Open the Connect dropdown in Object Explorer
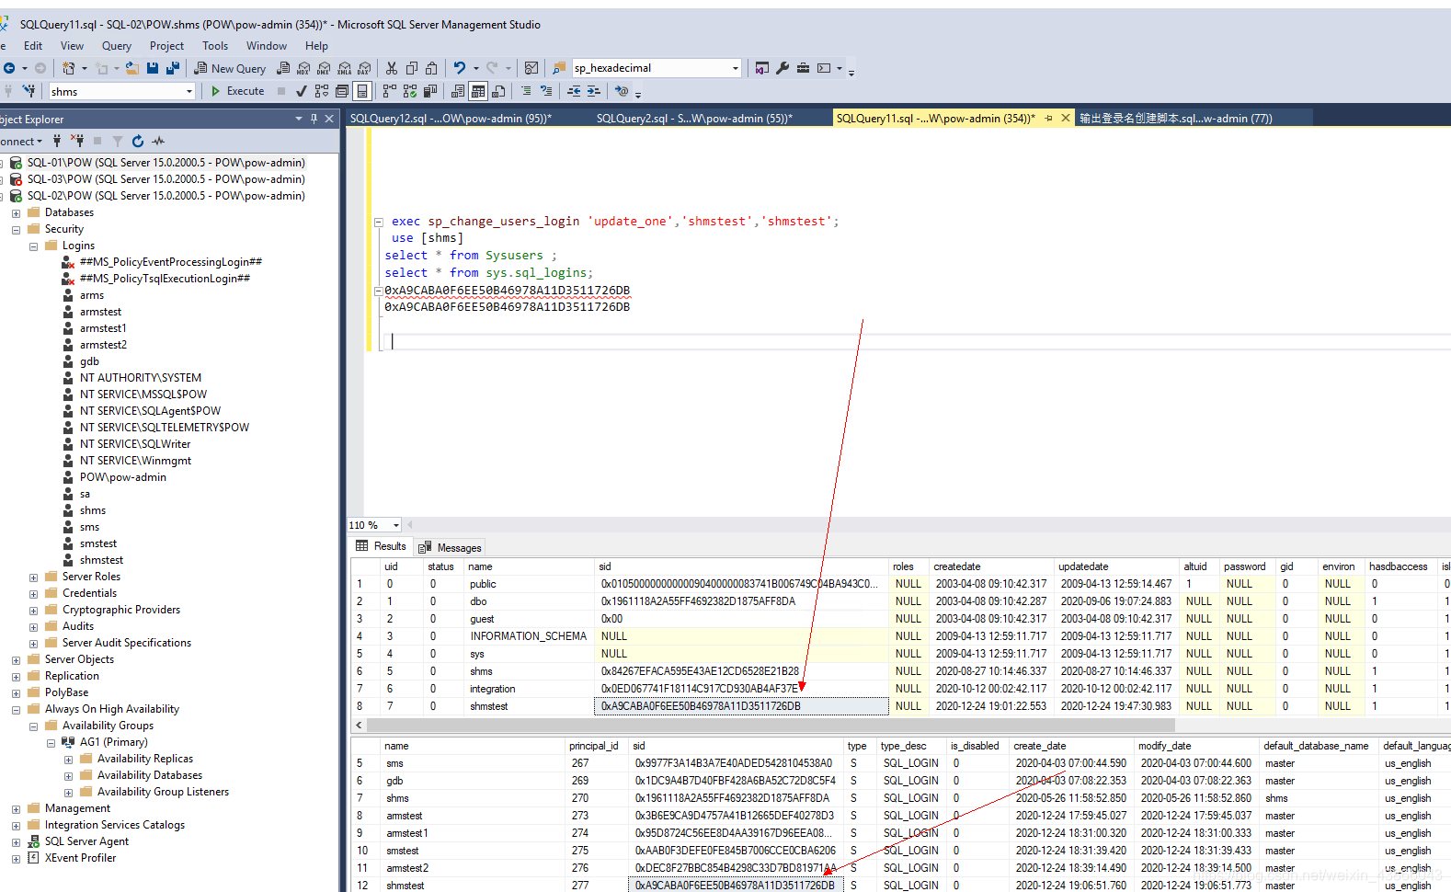Image resolution: width=1451 pixels, height=892 pixels. (21, 141)
